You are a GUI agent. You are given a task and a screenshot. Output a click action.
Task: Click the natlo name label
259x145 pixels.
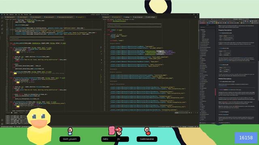(x=105, y=139)
